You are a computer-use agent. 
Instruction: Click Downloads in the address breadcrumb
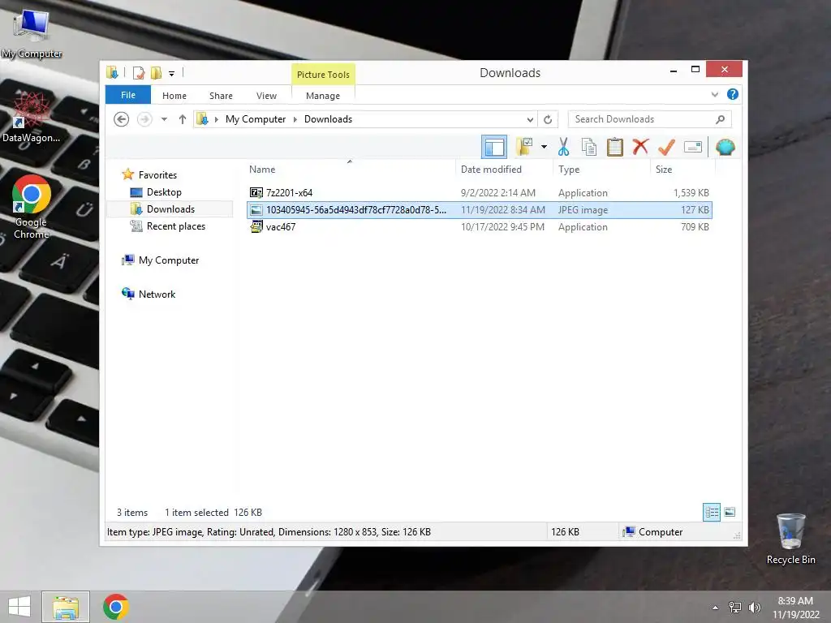pos(328,119)
